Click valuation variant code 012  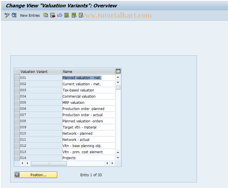click(23, 146)
